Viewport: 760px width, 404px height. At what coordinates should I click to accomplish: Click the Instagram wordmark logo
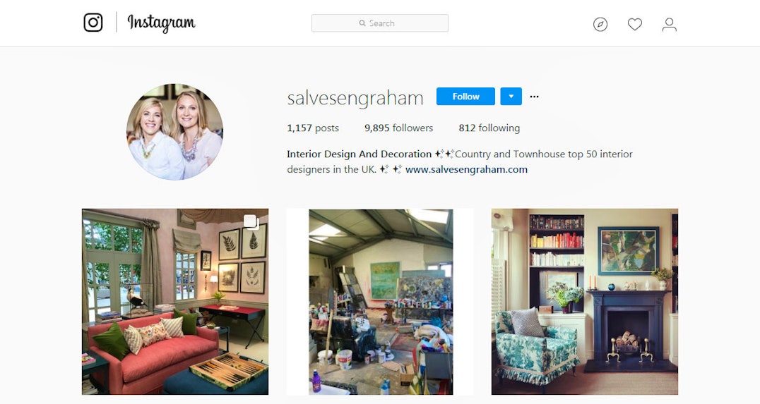pyautogui.click(x=161, y=23)
